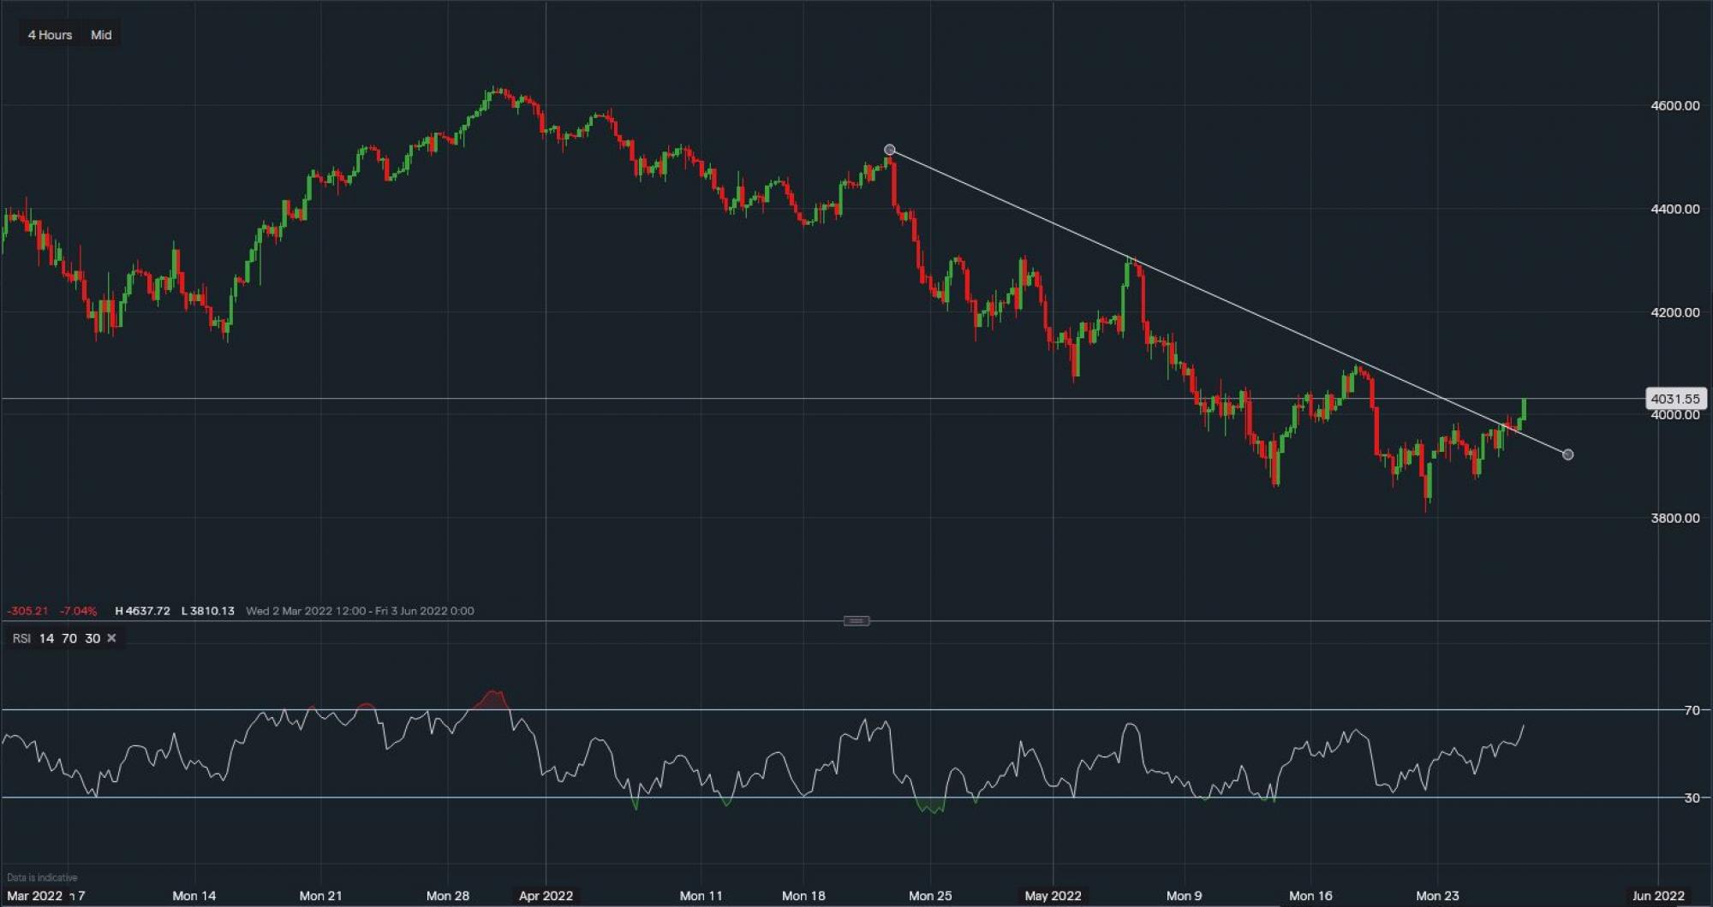Select the 70 value in the RSI header

point(69,638)
